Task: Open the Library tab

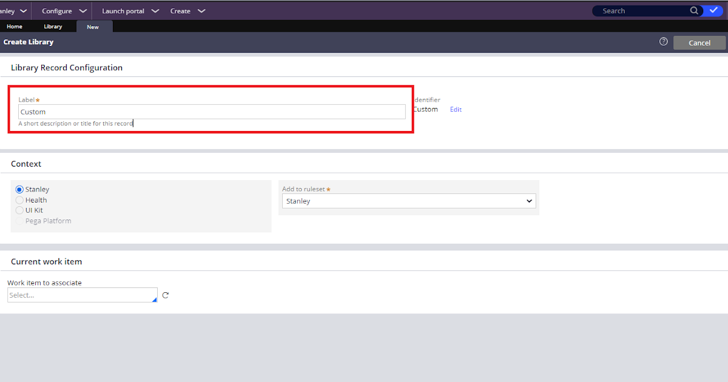Action: coord(53,26)
